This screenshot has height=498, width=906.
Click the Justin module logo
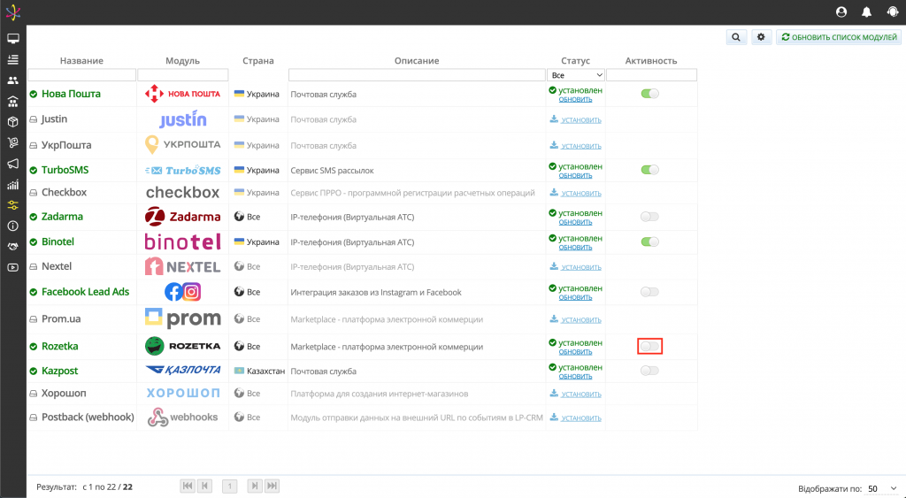[182, 119]
